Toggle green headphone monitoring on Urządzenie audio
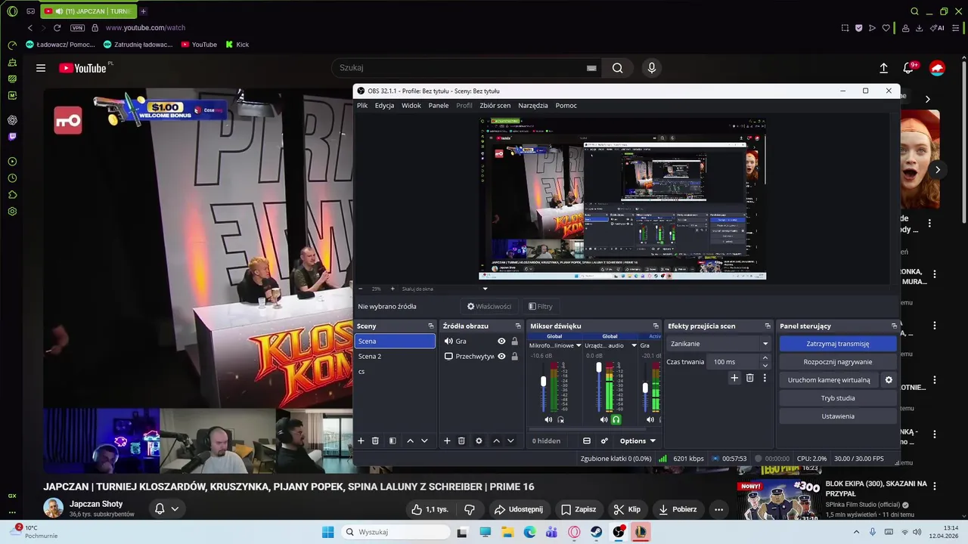The height and width of the screenshot is (544, 968). (x=616, y=419)
